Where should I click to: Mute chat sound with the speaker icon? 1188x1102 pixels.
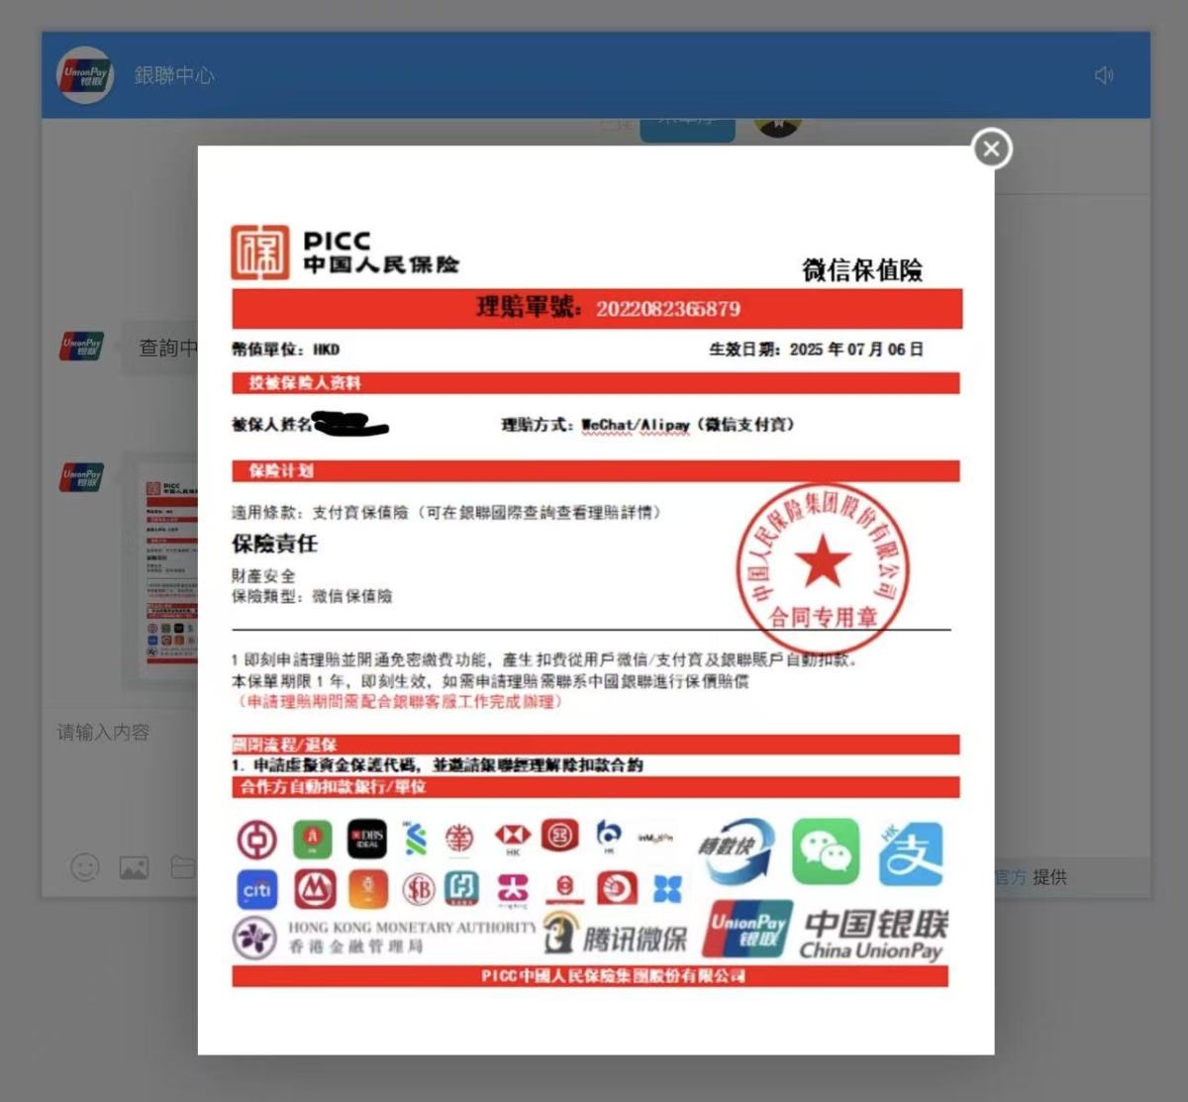tap(1104, 75)
